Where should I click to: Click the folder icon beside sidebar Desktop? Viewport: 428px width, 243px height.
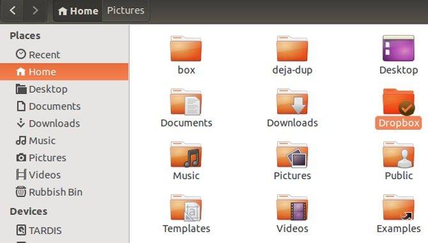21,89
